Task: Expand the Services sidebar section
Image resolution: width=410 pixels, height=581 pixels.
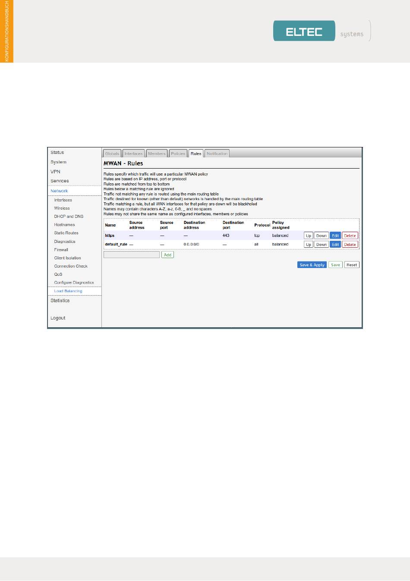Action: click(60, 181)
